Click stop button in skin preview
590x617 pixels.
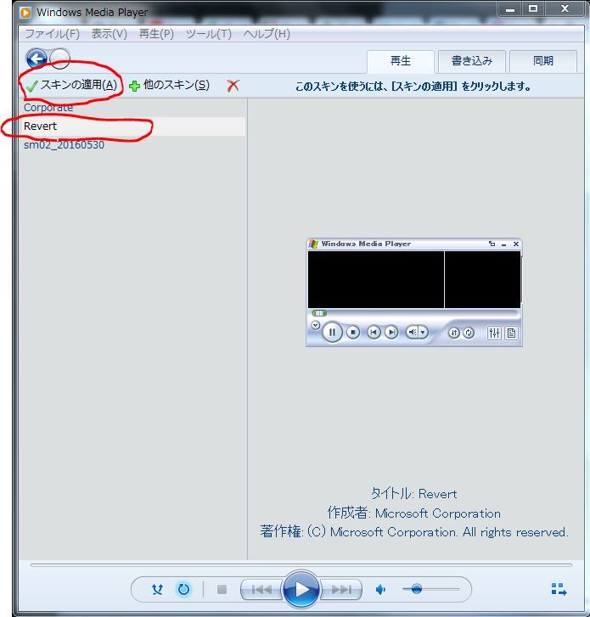(x=353, y=333)
